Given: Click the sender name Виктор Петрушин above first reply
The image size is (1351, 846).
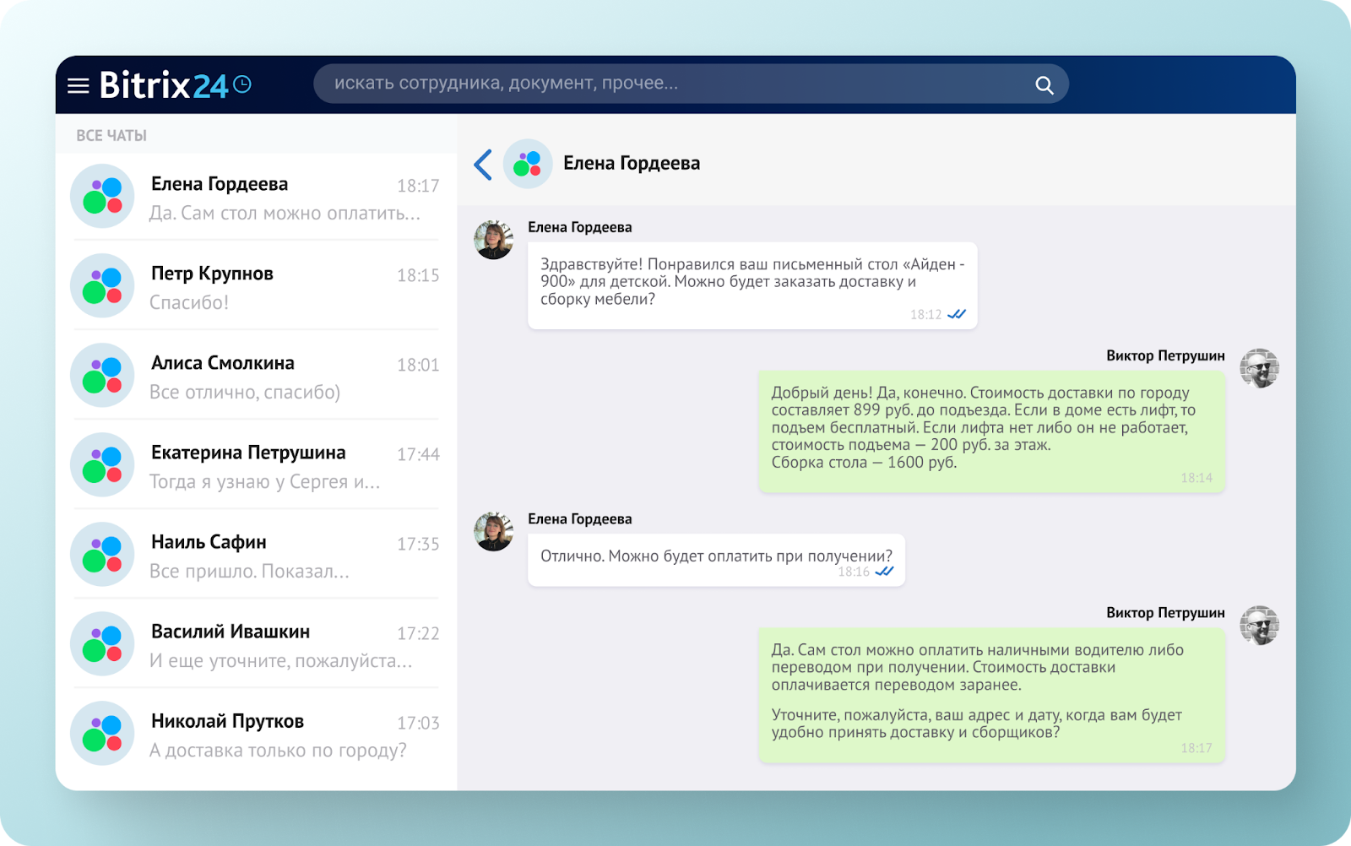Looking at the screenshot, I should [x=1165, y=355].
